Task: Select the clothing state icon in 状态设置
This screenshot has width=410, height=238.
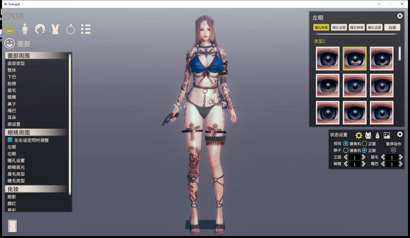Action: pos(368,135)
